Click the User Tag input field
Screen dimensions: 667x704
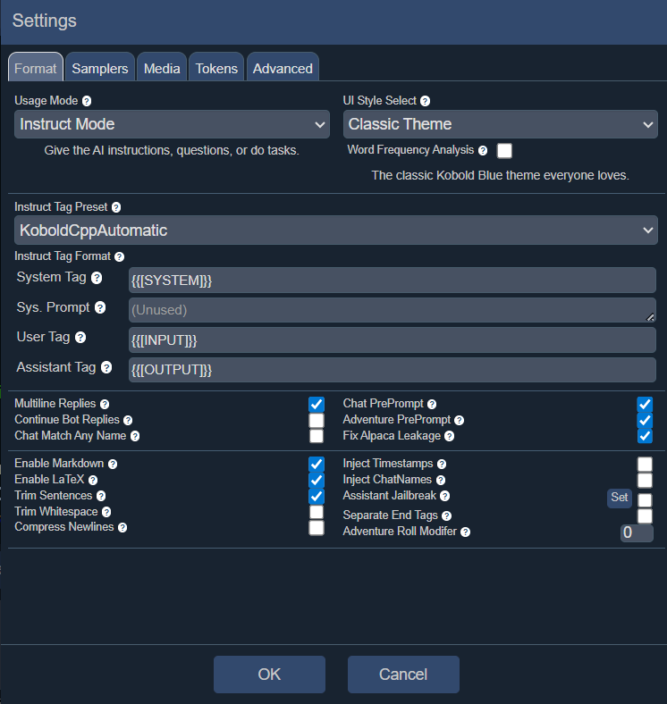pyautogui.click(x=392, y=340)
